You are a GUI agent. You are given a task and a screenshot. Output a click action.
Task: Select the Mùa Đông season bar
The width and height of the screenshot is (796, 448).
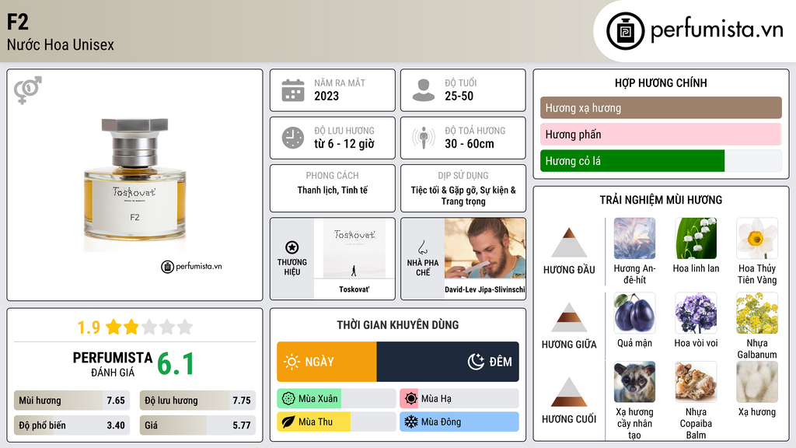point(459,422)
